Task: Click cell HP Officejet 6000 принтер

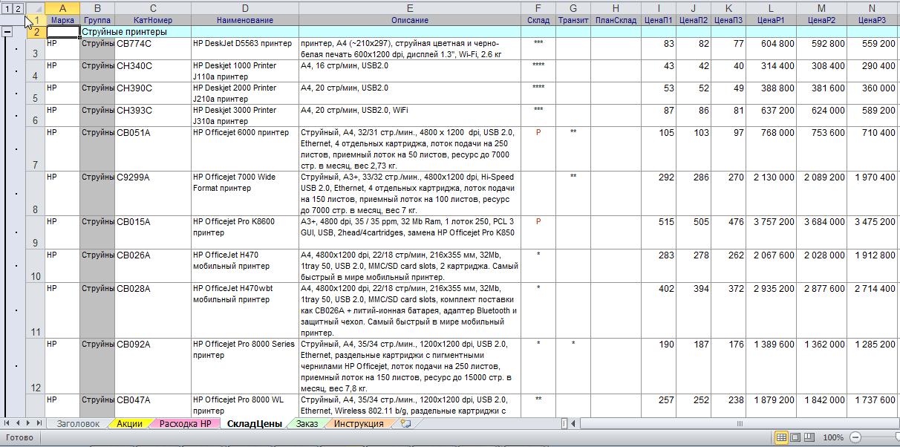Action: (x=244, y=149)
